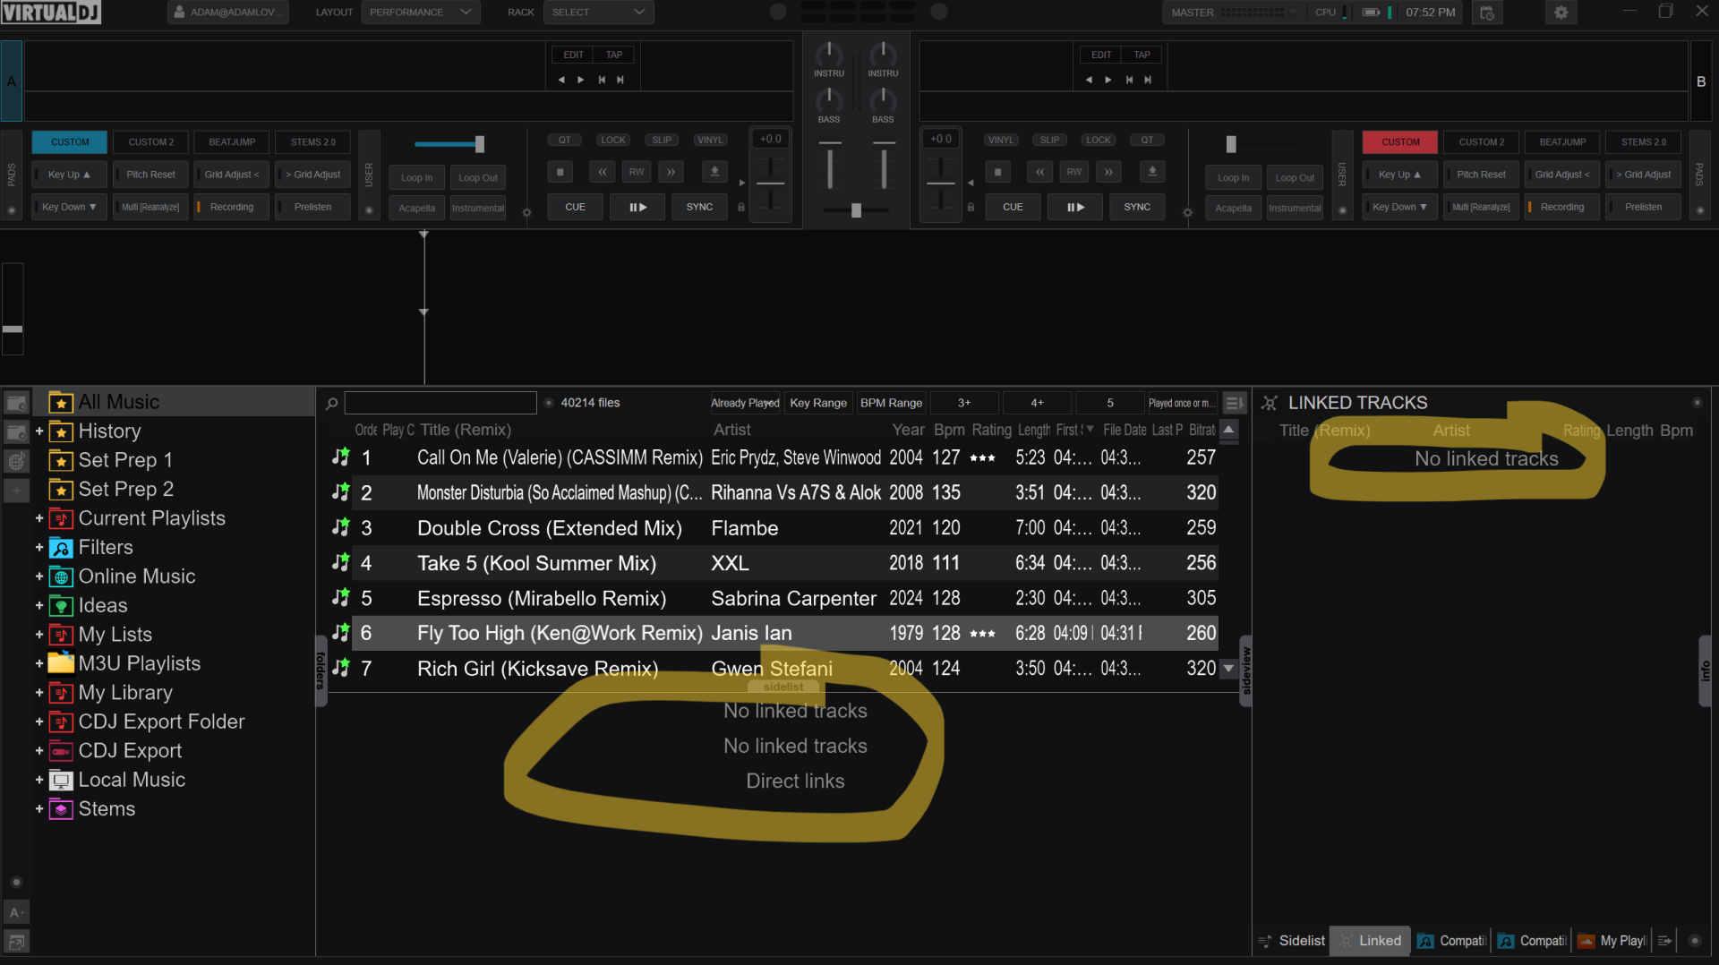This screenshot has height=965, width=1719.
Task: Click deck A rewind RW button
Action: (637, 172)
